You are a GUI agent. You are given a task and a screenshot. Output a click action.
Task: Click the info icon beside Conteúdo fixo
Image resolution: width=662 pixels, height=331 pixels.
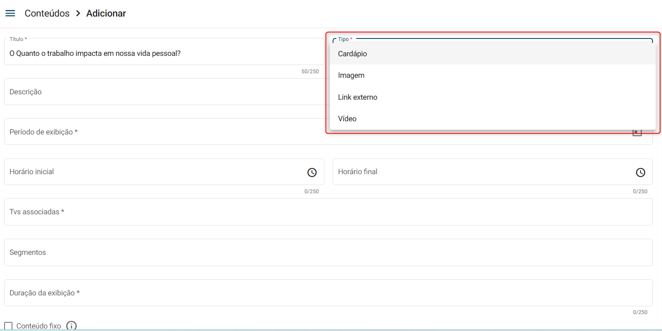coord(72,326)
